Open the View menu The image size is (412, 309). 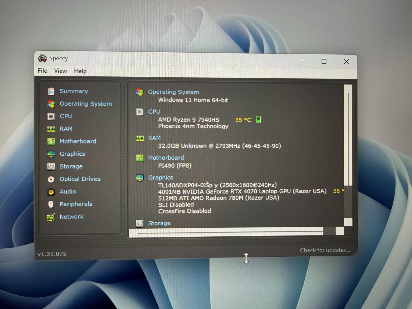[60, 71]
